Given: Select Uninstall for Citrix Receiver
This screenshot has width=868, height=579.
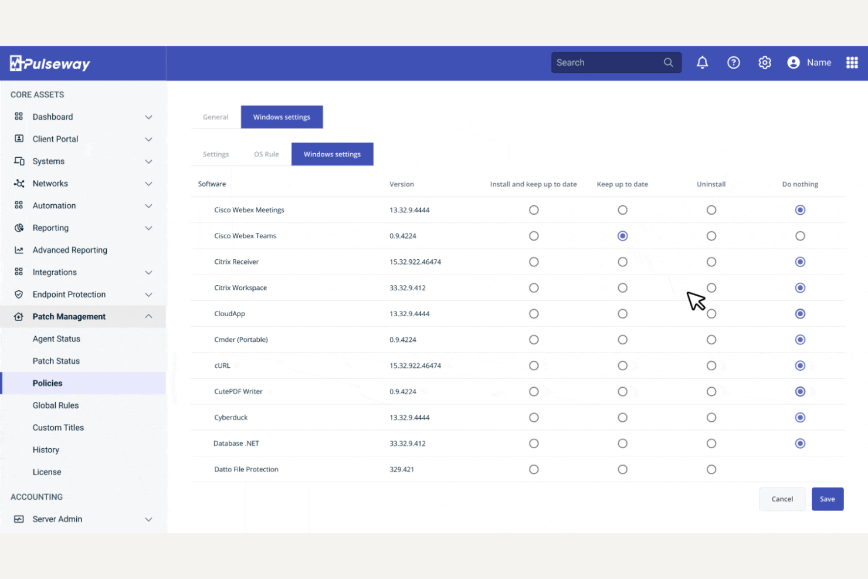Looking at the screenshot, I should 711,262.
